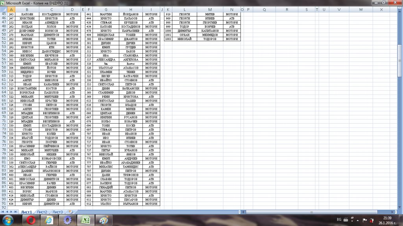Select column G header
This screenshot has height=226, width=403.
[105, 9]
